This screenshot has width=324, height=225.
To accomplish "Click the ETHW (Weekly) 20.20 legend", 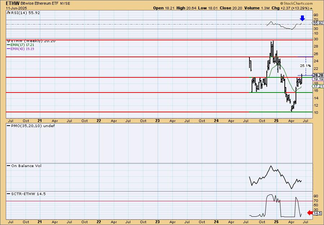I will tap(31, 41).
